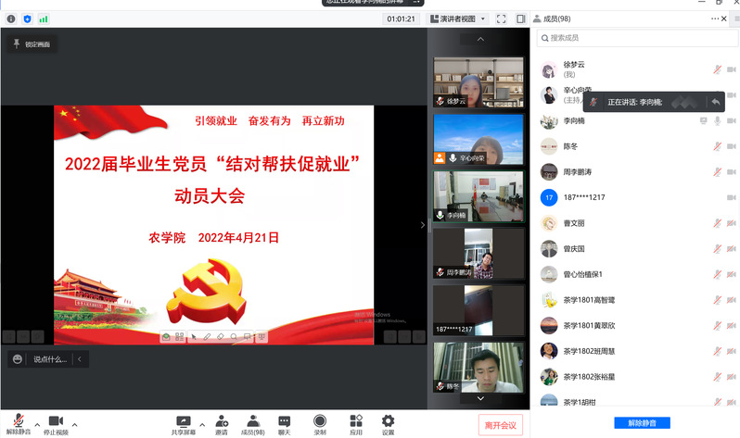
Task: Click magnifier tool in slide annotation bar
Action: coord(234,337)
